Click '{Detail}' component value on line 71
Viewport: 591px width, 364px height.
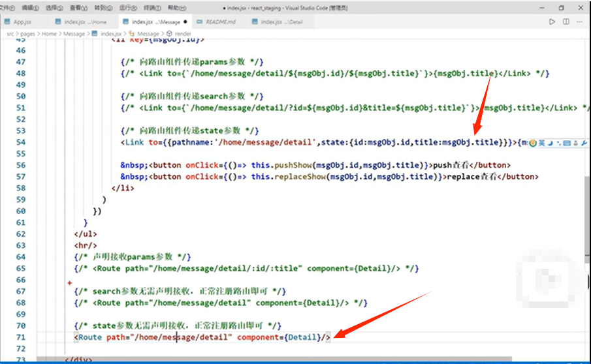(302, 337)
